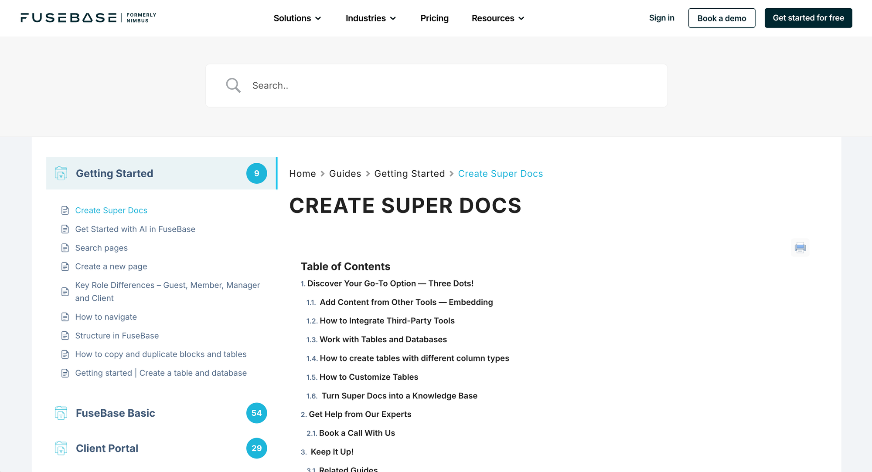Click the FuseBase Basic folder icon
Screen dimensions: 872x472
(x=61, y=413)
